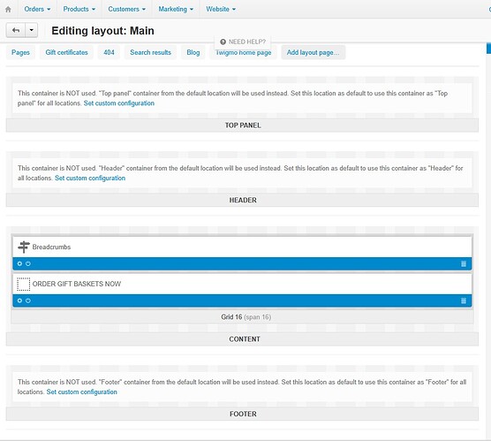Click Add layout page button
This screenshot has height=441, width=491.
[313, 52]
